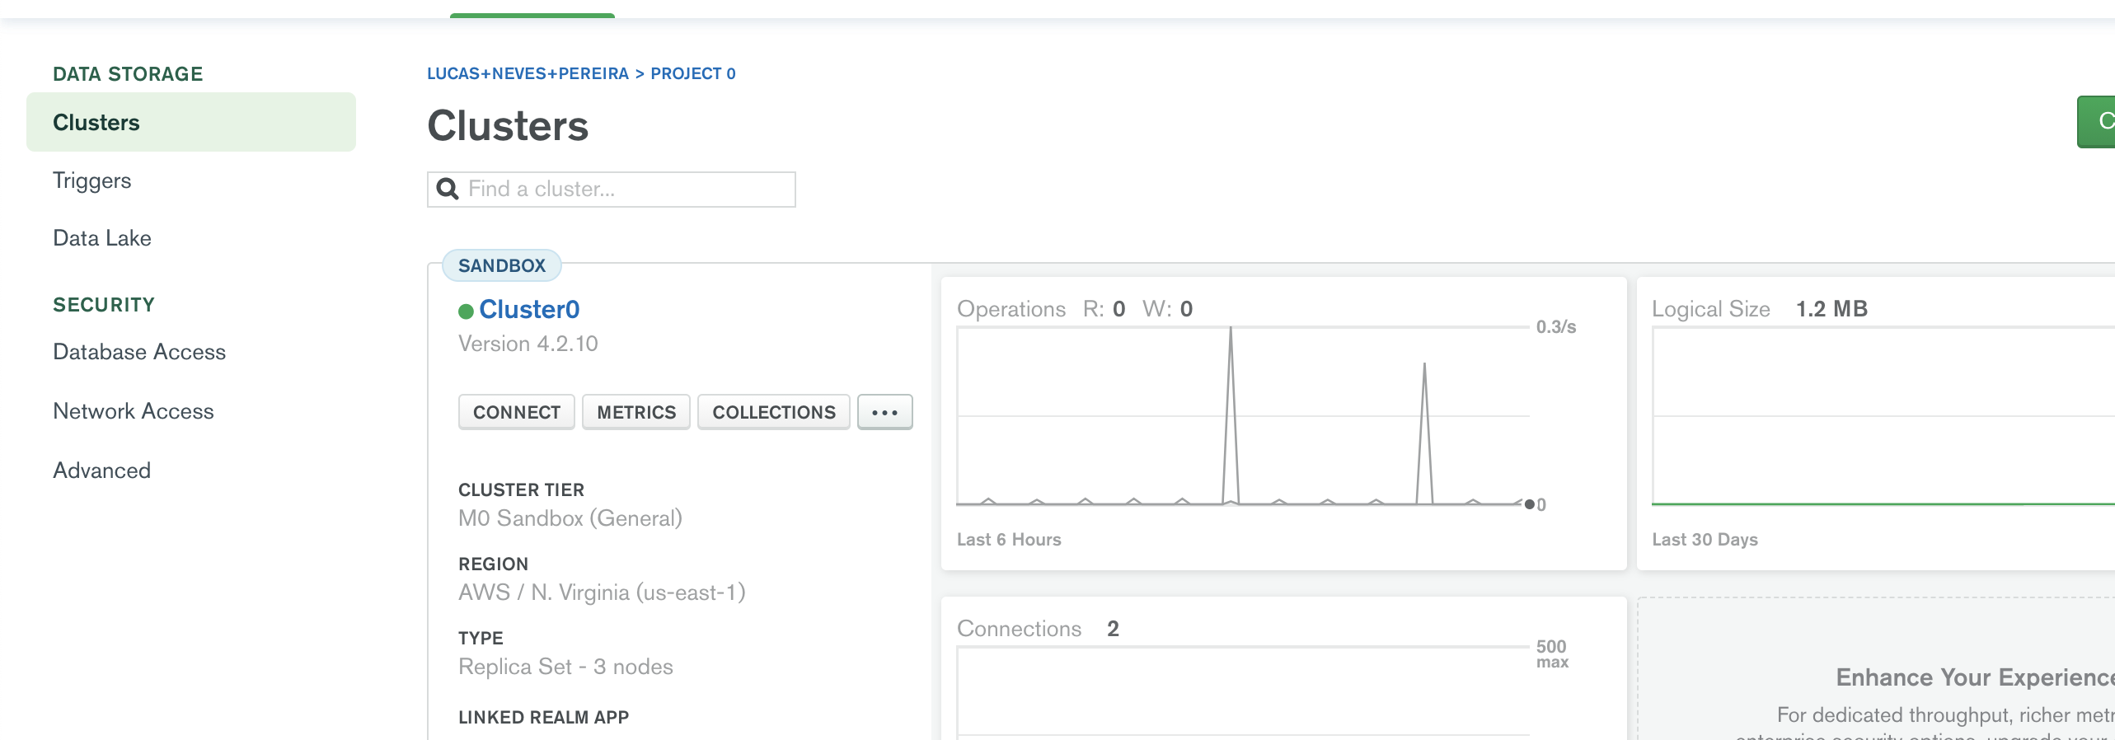Click the Version 4.2.10 text
The width and height of the screenshot is (2115, 740).
click(528, 344)
